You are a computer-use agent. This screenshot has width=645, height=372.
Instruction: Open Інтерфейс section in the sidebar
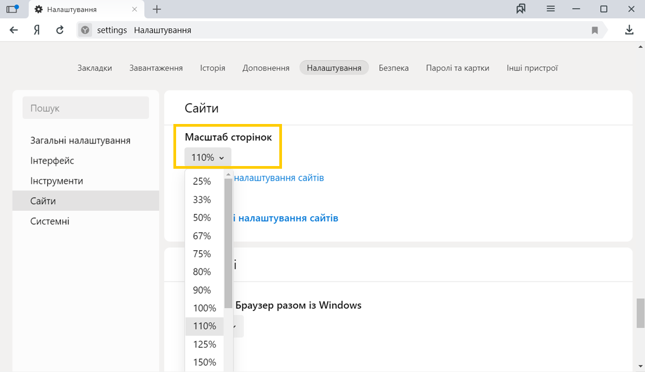(x=85, y=161)
